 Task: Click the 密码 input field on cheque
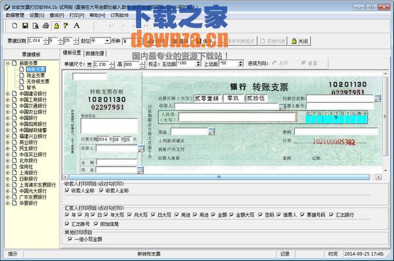(x=336, y=131)
